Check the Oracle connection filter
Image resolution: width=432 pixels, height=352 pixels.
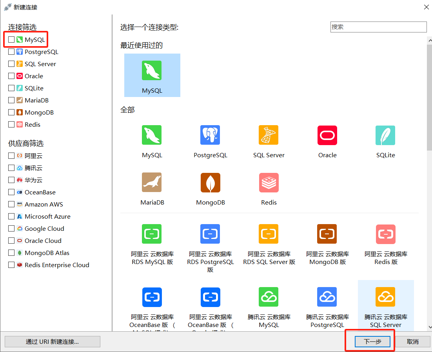11,76
